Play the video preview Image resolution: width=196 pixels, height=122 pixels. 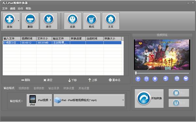138,79
